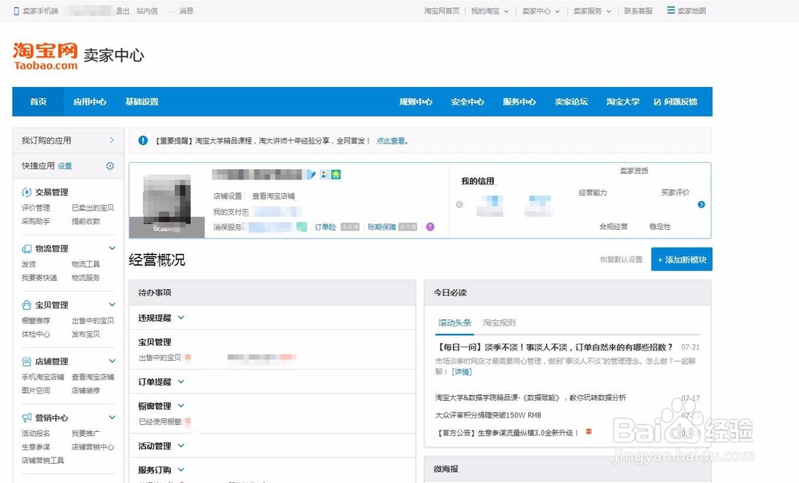
Task: Click the 订单险 link
Action: pyautogui.click(x=325, y=227)
